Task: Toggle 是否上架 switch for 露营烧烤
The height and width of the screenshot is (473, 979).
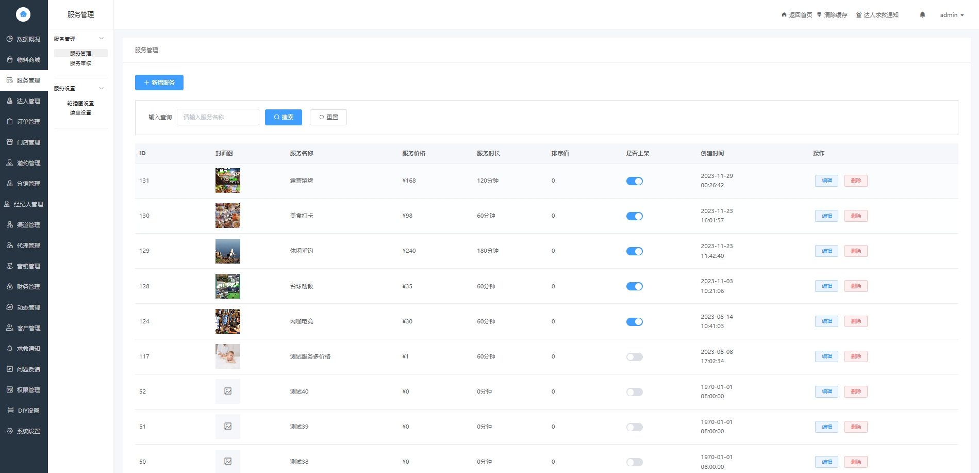Action: pos(635,181)
